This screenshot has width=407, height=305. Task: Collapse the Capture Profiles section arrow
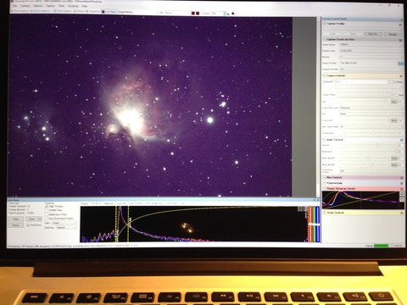[325, 24]
